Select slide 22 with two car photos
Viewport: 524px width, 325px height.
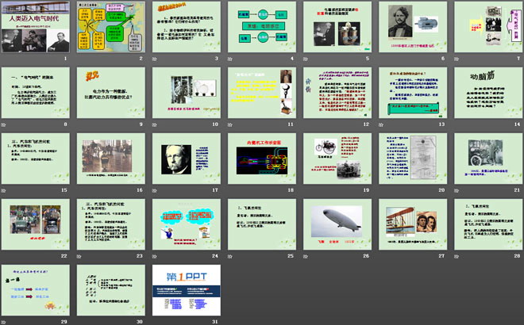[36, 224]
